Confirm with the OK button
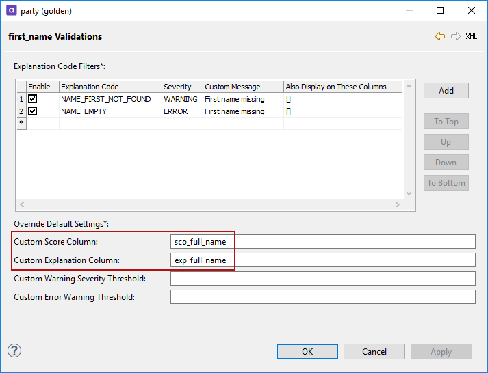The image size is (488, 373). (x=307, y=351)
